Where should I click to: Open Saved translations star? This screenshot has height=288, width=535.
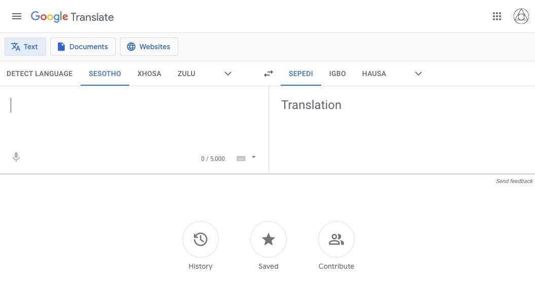(269, 239)
